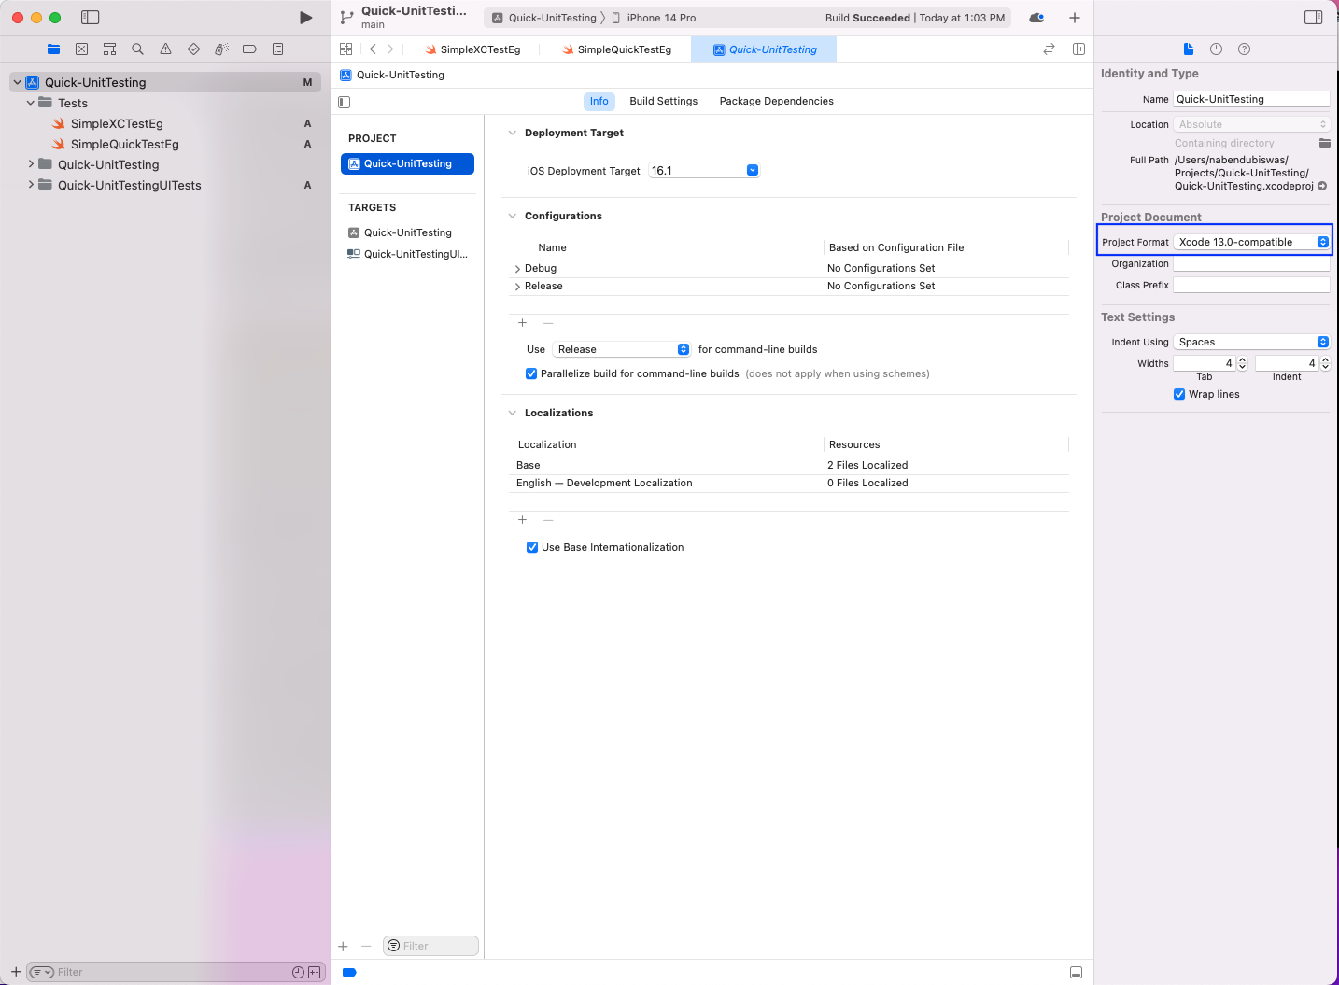Collapse the Tests group
Screen dimensions: 1339x985
31,103
